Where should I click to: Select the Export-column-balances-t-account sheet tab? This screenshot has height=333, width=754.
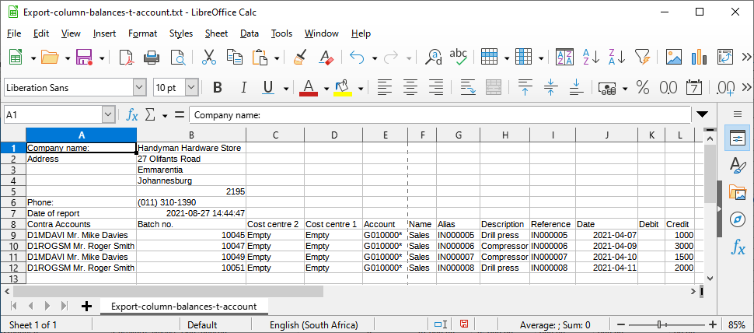click(183, 306)
